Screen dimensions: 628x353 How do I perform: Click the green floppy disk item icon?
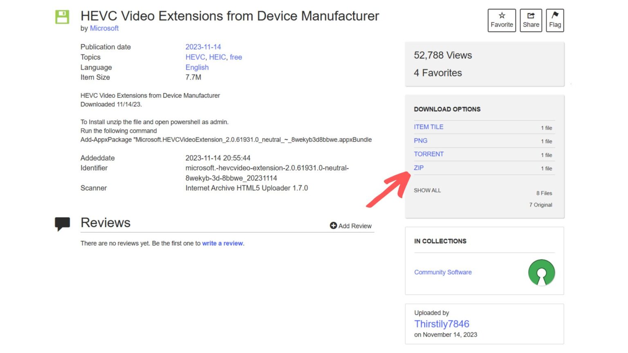[62, 17]
